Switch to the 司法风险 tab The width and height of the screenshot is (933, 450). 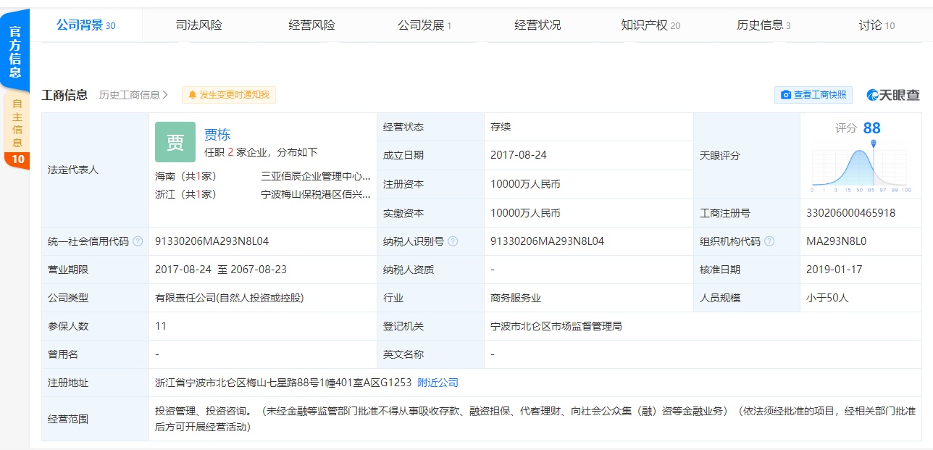[198, 25]
